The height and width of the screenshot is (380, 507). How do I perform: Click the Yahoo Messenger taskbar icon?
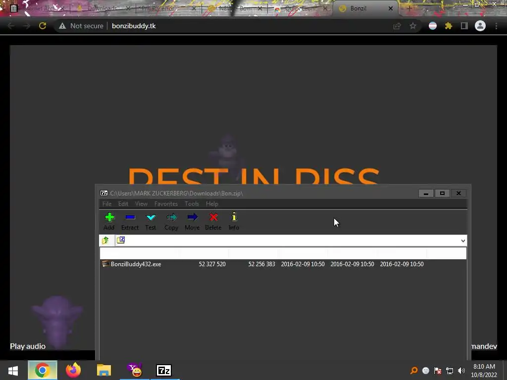135,370
